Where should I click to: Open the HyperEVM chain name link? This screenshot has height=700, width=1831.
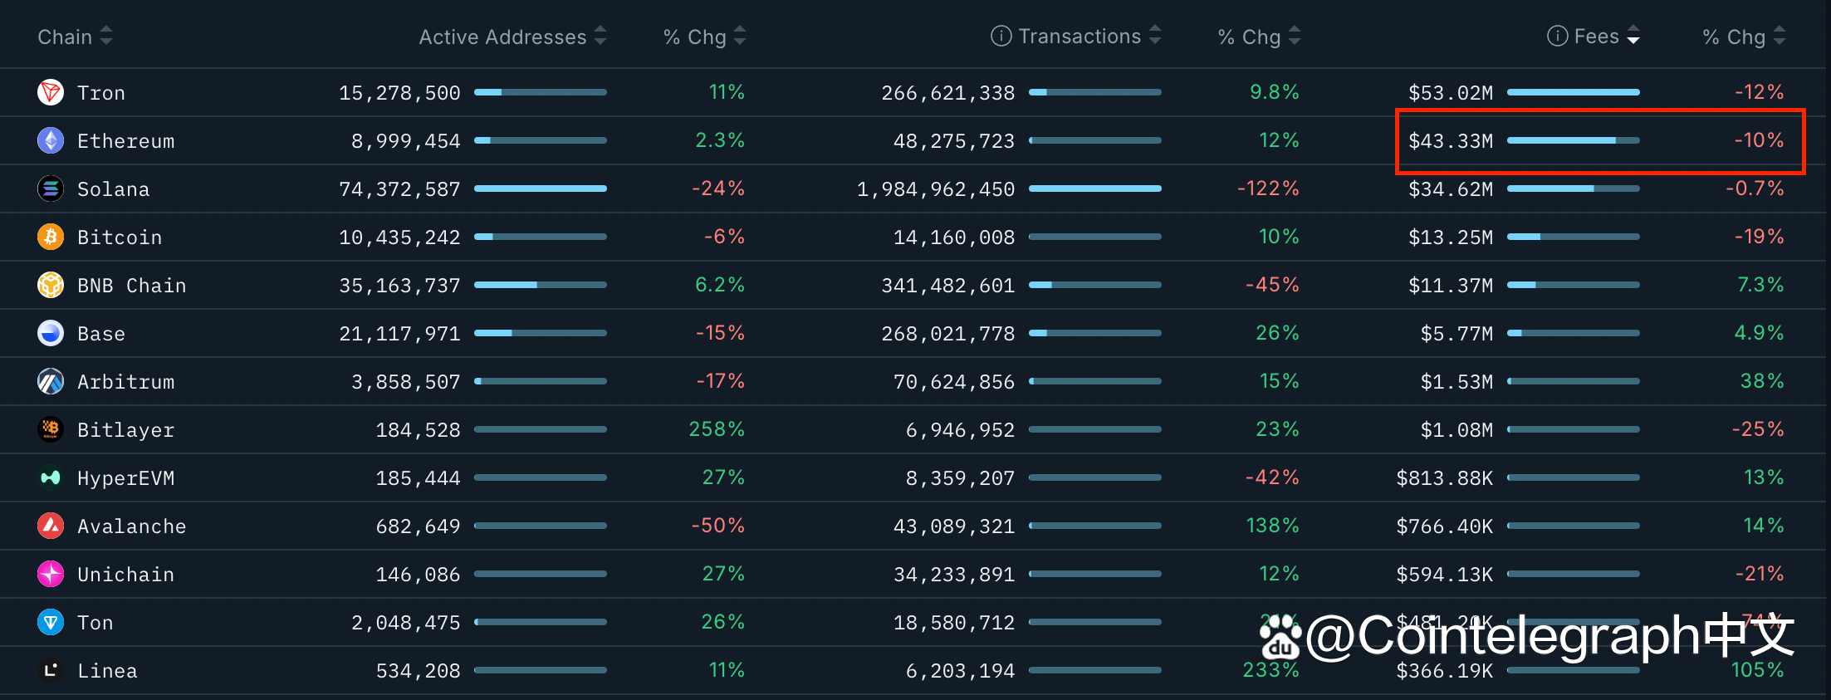pyautogui.click(x=125, y=478)
